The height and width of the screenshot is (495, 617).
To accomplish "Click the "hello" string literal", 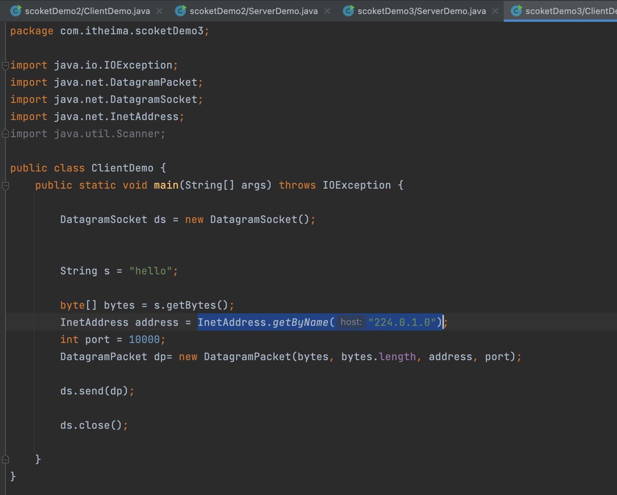I will (x=150, y=271).
